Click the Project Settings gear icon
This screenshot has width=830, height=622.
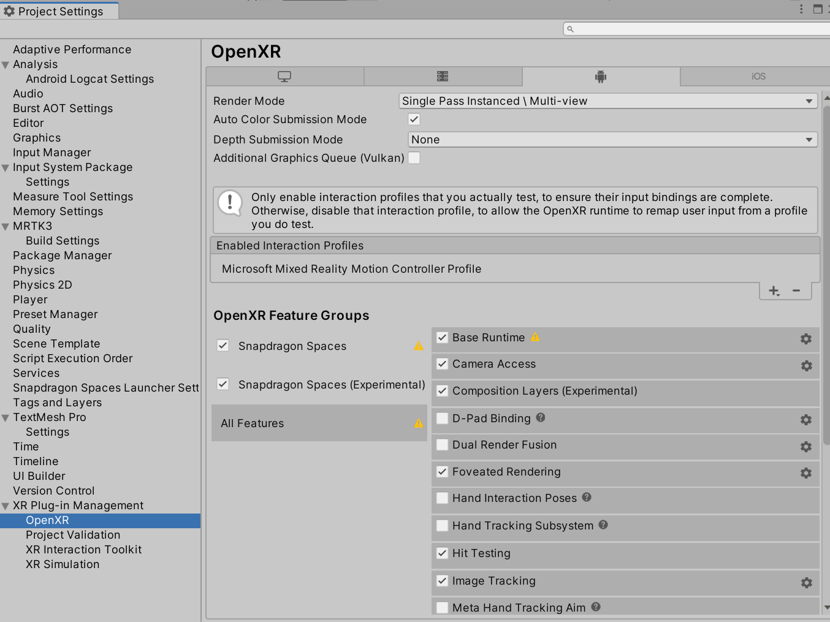[x=9, y=11]
